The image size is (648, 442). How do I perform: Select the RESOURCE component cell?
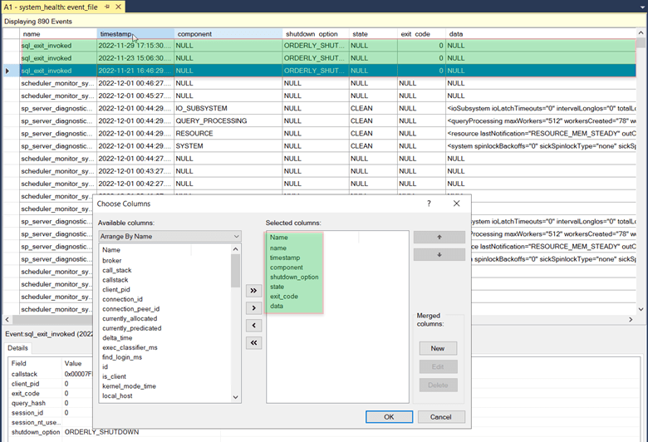(x=228, y=134)
